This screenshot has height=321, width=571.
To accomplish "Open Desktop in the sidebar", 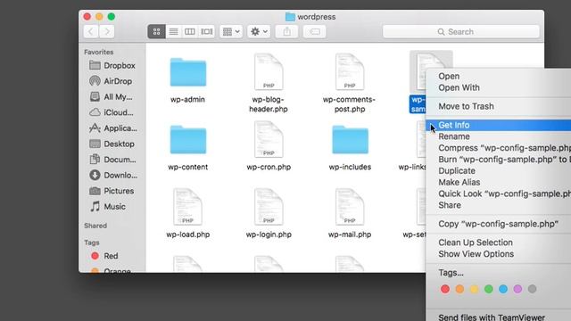I will (112, 144).
